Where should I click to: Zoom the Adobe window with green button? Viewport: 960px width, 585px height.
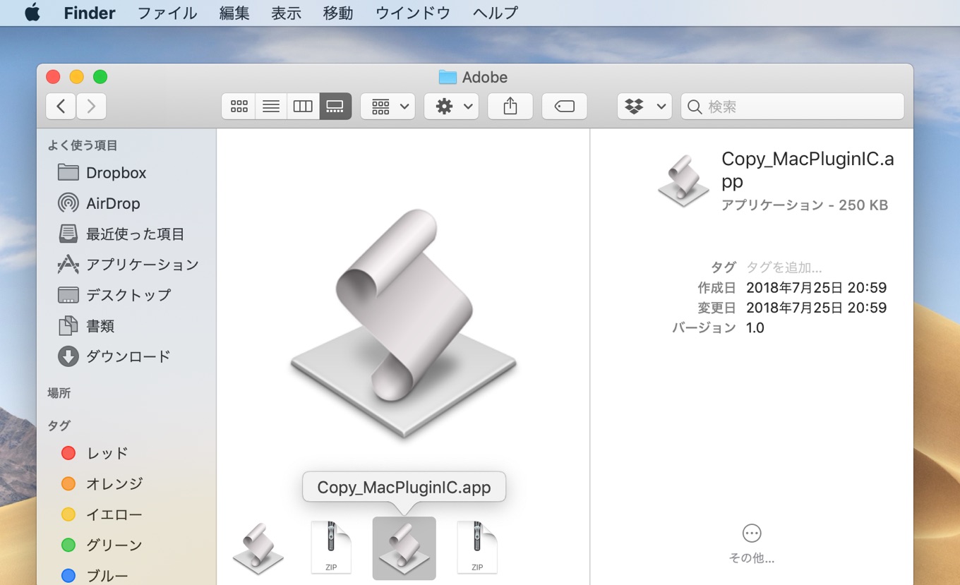(x=100, y=77)
